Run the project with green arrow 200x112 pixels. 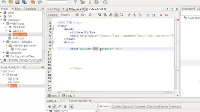pos(90,2)
